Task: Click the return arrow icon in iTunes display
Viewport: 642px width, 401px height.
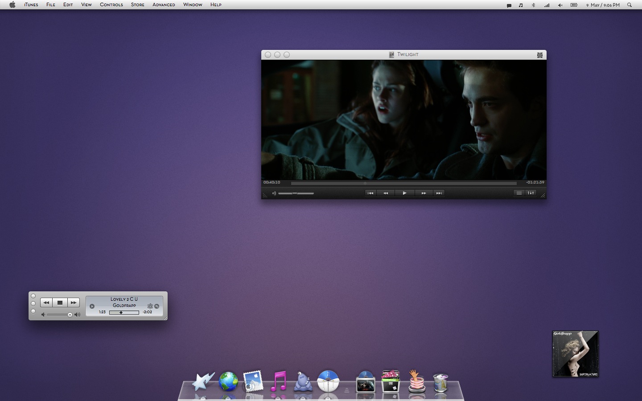Action: pos(157,306)
